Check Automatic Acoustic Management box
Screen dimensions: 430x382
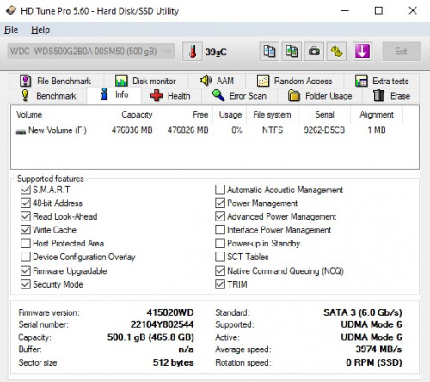coord(220,190)
